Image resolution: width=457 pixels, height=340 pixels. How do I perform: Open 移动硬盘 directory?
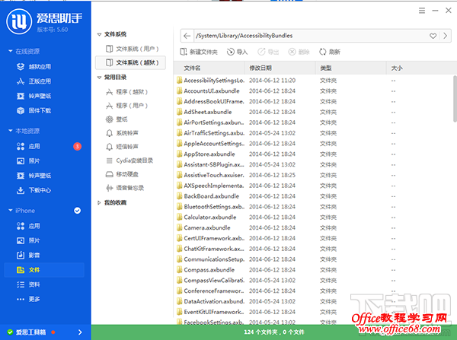point(122,174)
